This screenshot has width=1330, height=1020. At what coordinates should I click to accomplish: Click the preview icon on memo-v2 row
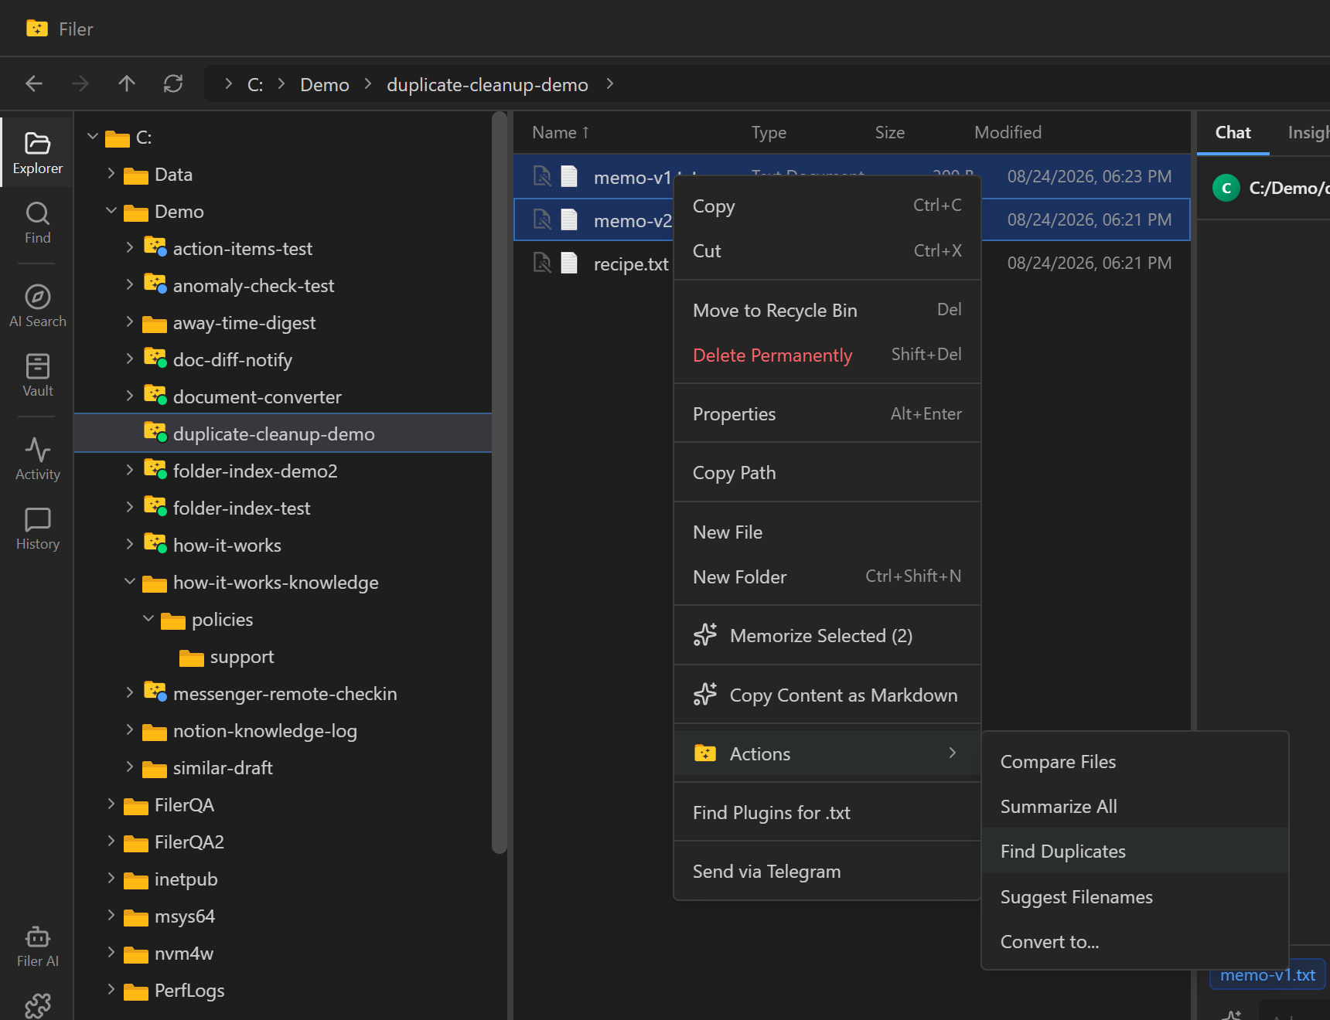pyautogui.click(x=543, y=220)
